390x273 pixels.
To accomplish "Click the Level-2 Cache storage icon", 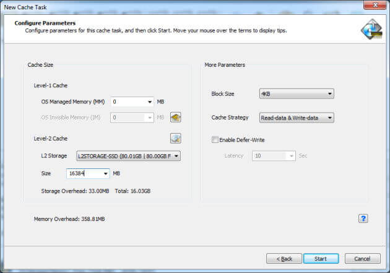I will [176, 139].
